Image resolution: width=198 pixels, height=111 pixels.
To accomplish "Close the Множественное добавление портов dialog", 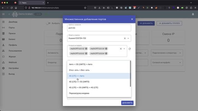I will (x=132, y=19).
